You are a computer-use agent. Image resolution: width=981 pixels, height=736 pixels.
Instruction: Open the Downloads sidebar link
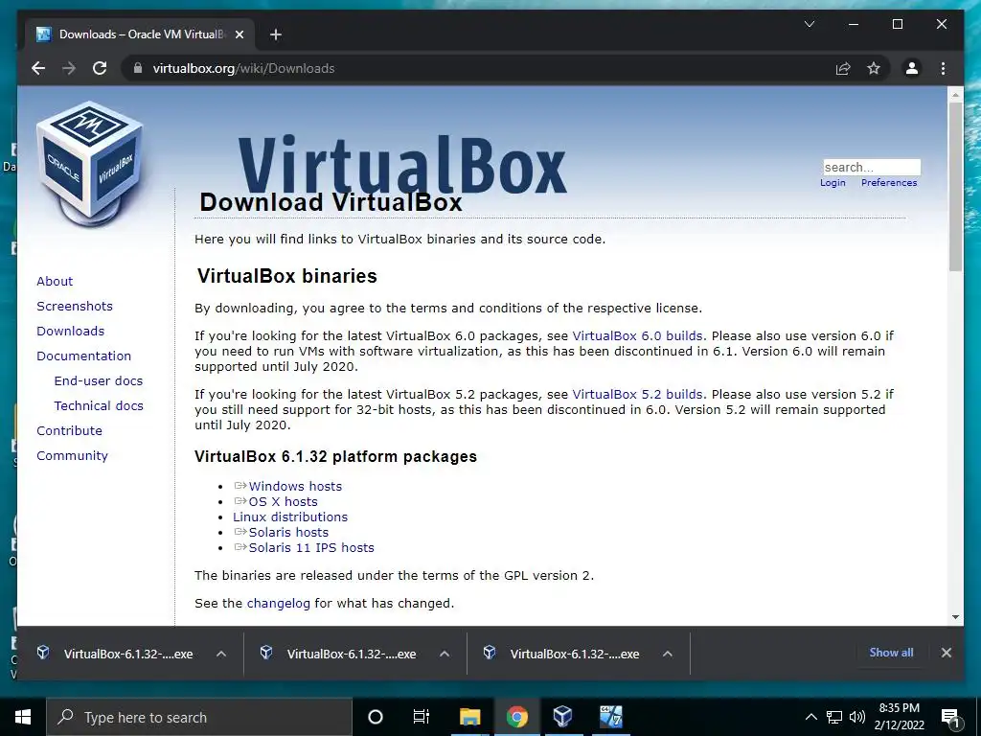tap(70, 331)
